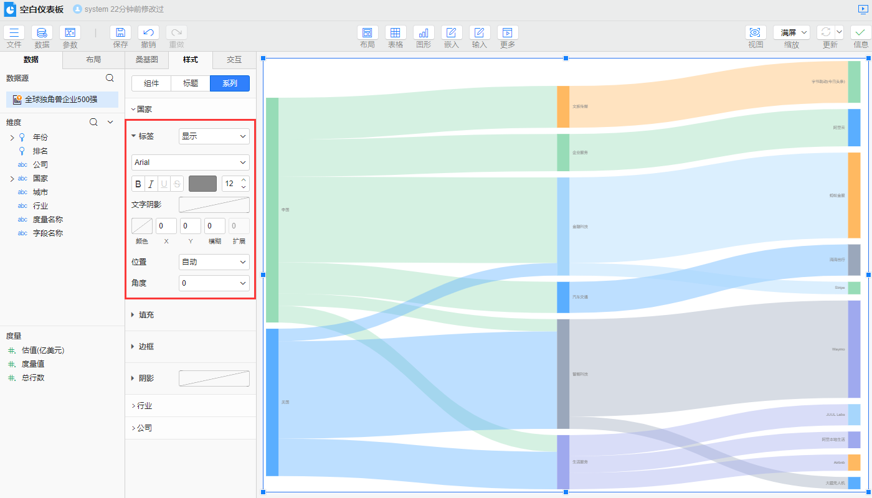Open the Arial font family dropdown

click(x=191, y=162)
